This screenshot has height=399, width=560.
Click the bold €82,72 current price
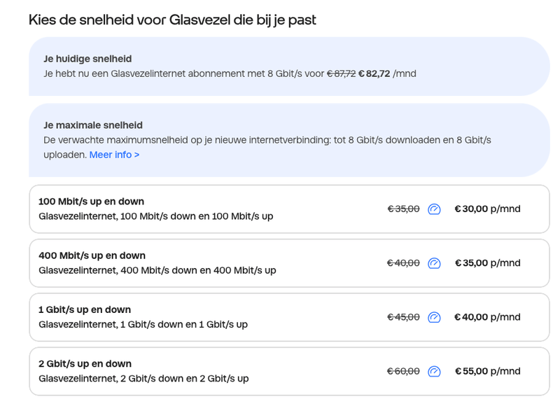tap(374, 73)
